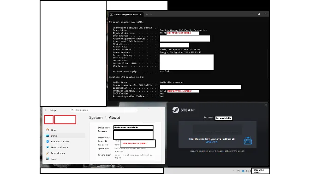Viewport: 310px width, 174px height.
Task: Show hidden icons chevron in taskbar
Action: click(234, 171)
